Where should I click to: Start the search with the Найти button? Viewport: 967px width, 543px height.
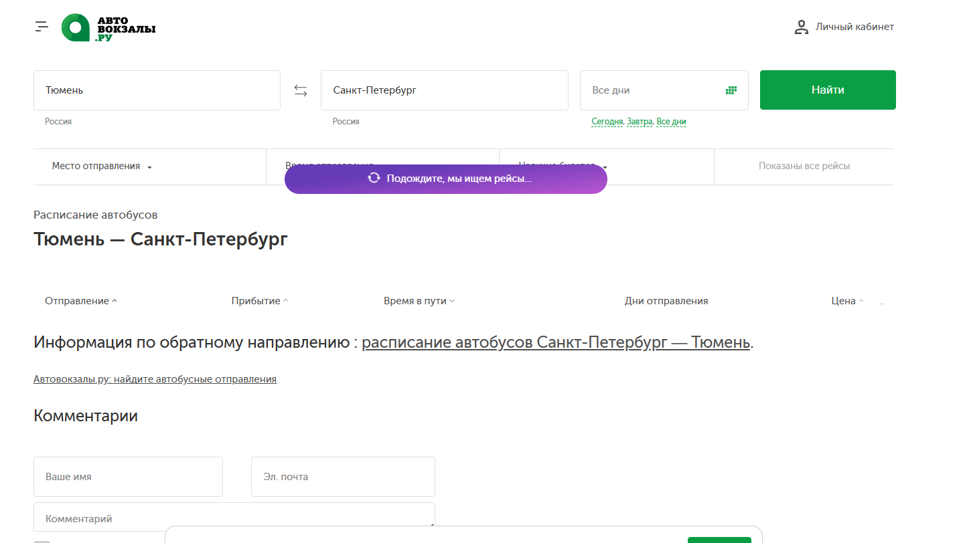pyautogui.click(x=828, y=90)
